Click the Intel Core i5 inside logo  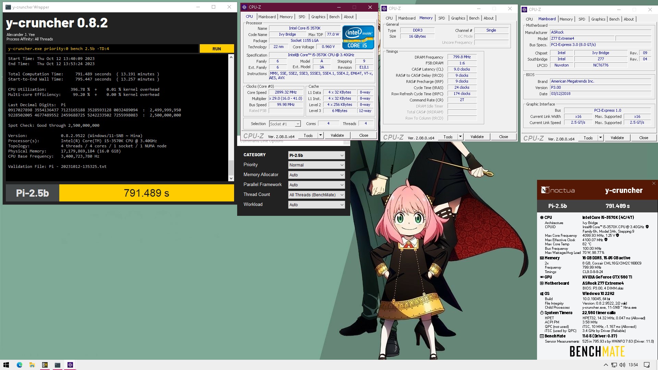[x=358, y=37]
